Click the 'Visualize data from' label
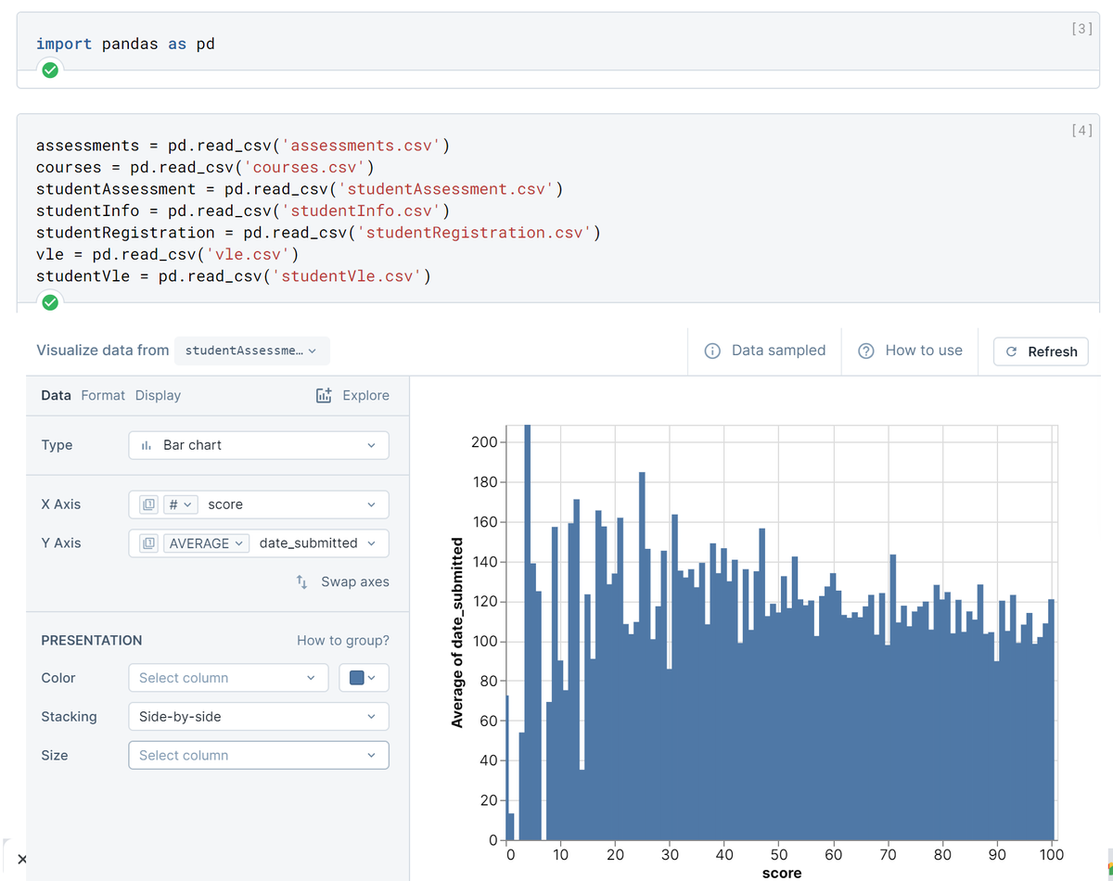1113x881 pixels. [103, 351]
